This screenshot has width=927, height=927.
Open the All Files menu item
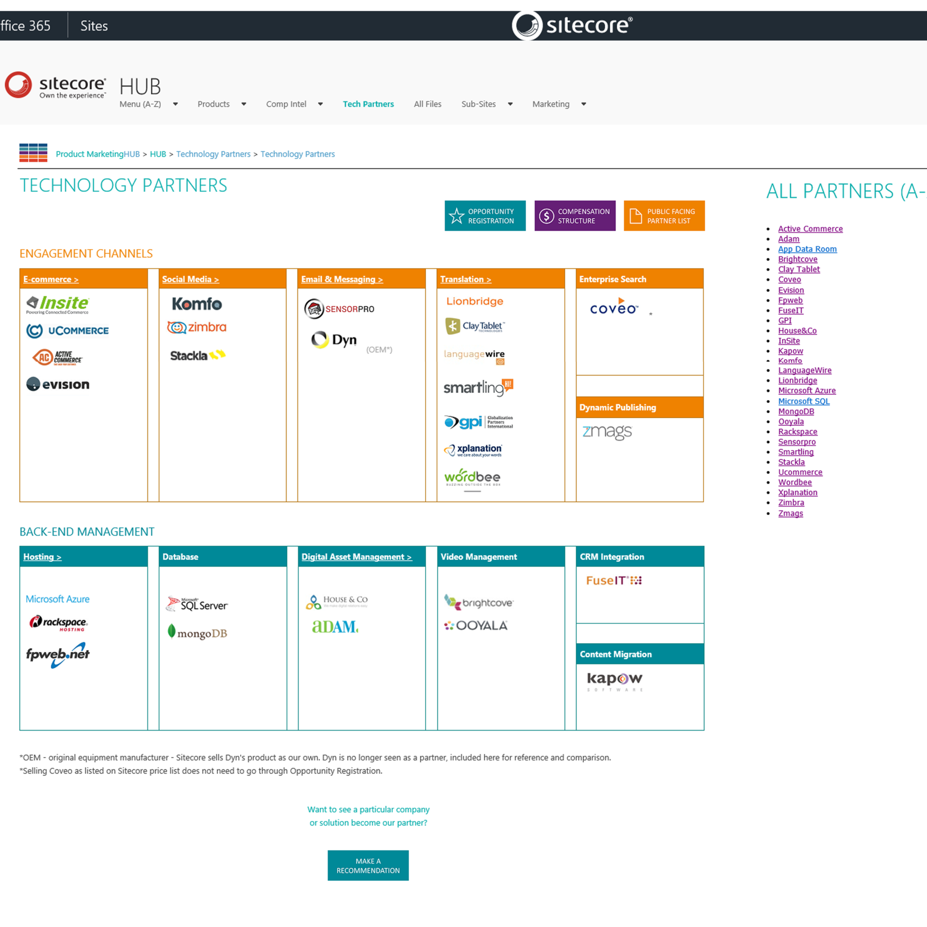point(428,104)
